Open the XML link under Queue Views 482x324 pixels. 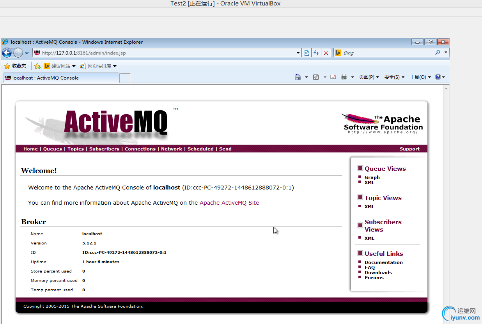click(369, 182)
